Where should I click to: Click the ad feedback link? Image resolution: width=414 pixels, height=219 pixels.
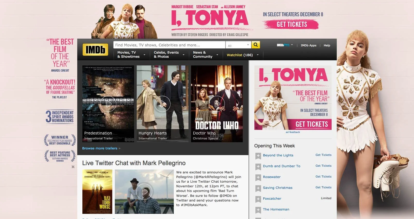click(293, 132)
